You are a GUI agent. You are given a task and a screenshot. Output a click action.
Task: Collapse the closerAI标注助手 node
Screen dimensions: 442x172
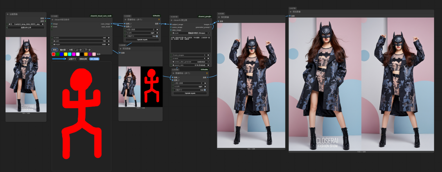(52, 20)
